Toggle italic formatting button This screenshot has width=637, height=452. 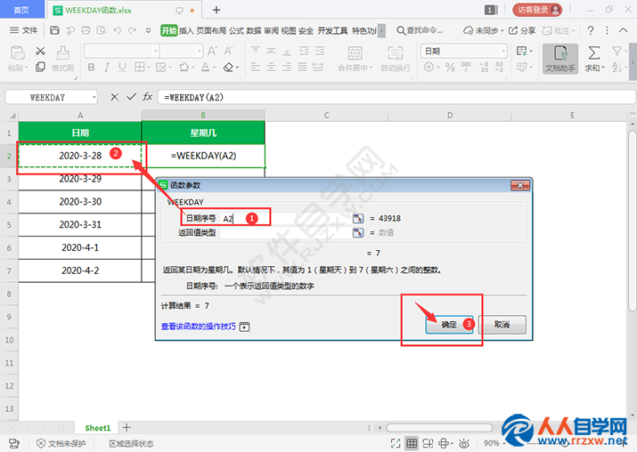(107, 67)
